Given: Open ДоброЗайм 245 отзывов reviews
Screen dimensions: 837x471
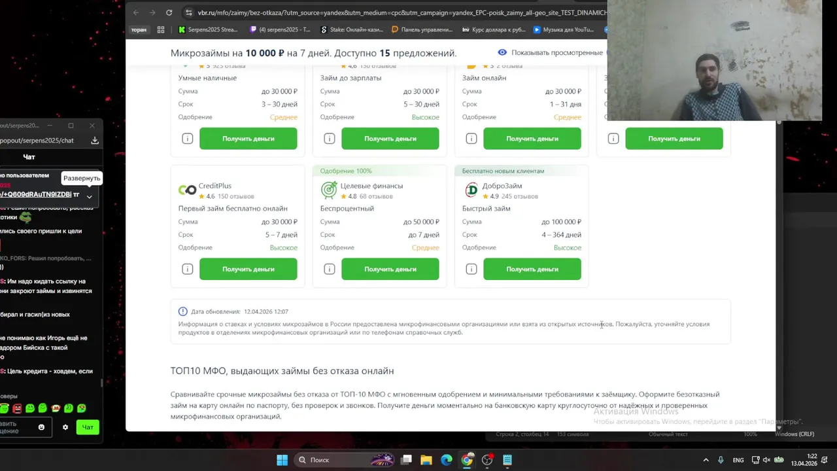Looking at the screenshot, I should 519,196.
